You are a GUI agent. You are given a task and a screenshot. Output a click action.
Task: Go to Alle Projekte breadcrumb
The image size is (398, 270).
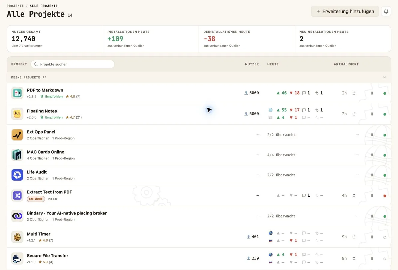[x=44, y=6]
